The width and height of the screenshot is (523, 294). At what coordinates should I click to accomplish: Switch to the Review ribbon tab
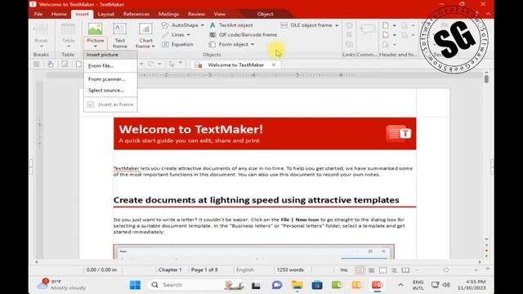196,14
